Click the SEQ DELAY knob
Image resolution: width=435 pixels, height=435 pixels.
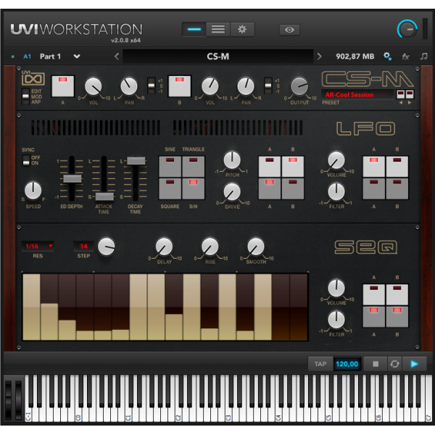coord(164,246)
